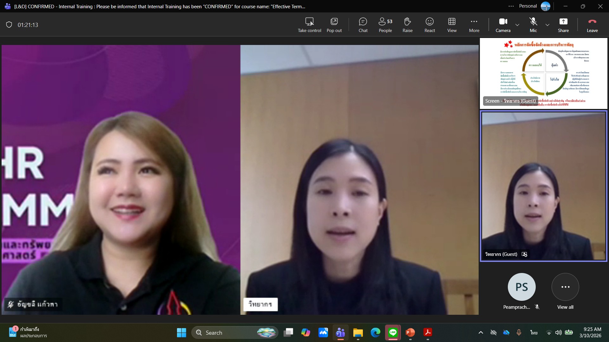Show the People participant list
Screen dimensions: 609x342
click(385, 25)
